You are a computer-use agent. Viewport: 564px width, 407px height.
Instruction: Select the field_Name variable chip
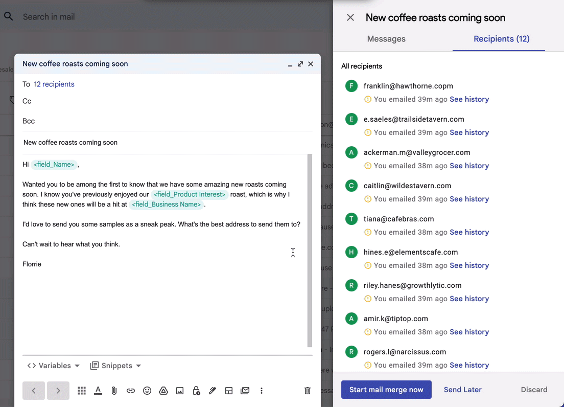[54, 165]
